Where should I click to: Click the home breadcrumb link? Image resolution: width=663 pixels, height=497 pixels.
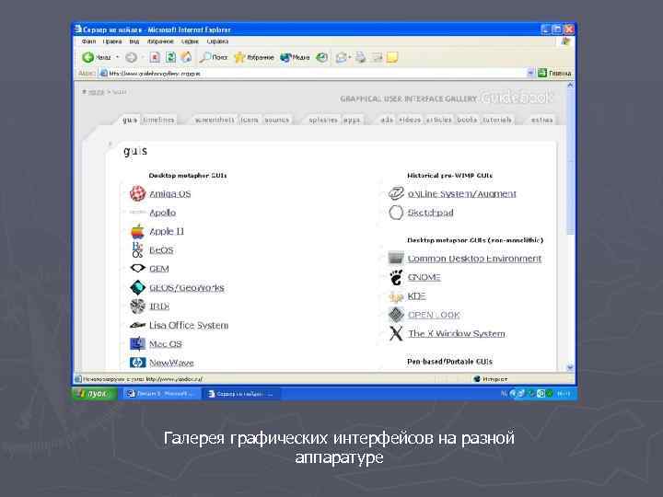click(x=96, y=92)
